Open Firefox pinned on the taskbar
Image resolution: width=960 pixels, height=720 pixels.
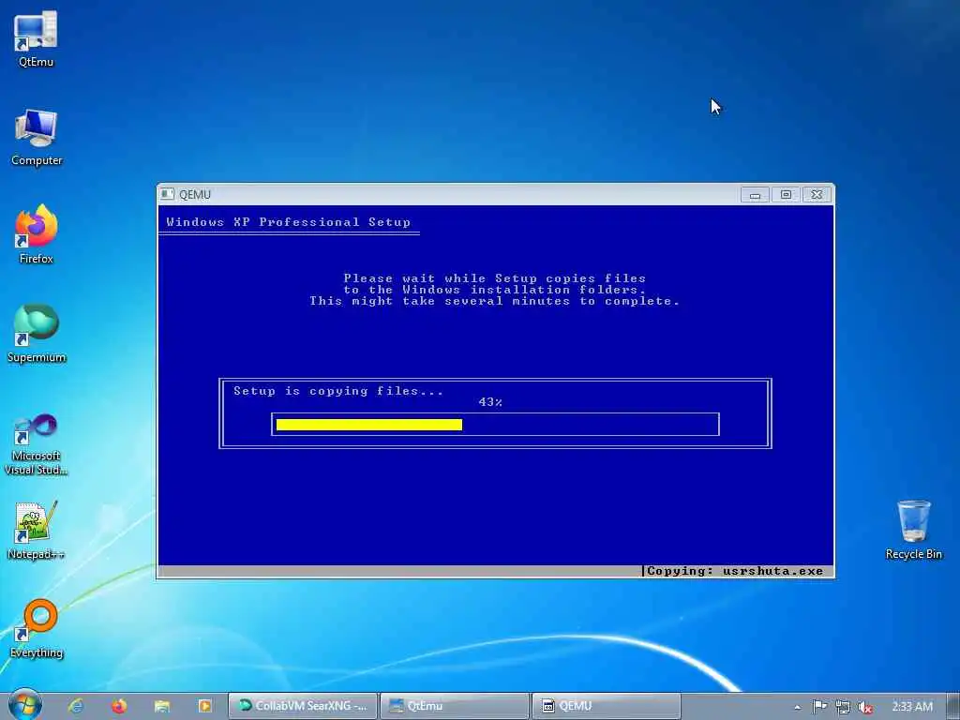click(119, 706)
